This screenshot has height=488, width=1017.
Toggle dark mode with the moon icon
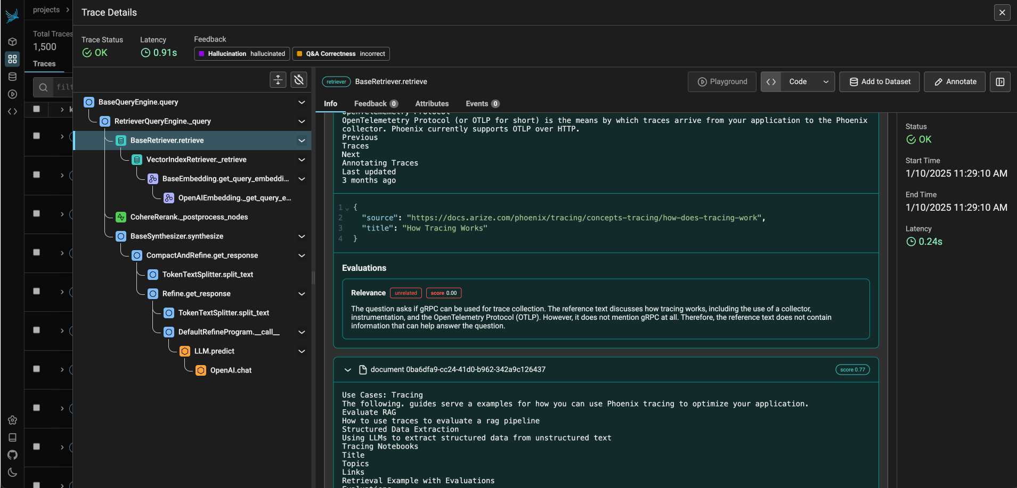click(x=12, y=473)
